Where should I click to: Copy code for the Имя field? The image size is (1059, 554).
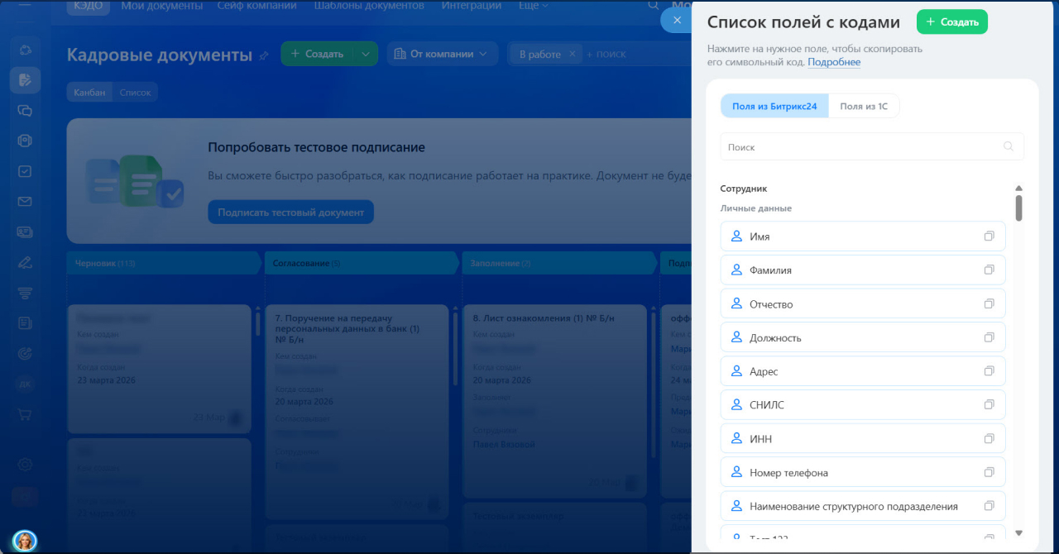tap(989, 236)
